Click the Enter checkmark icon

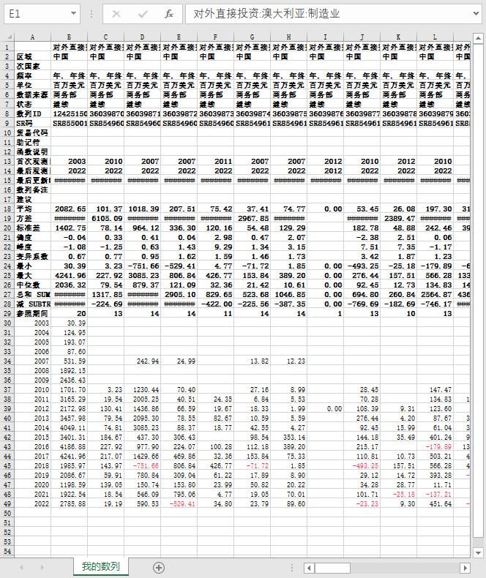(143, 14)
